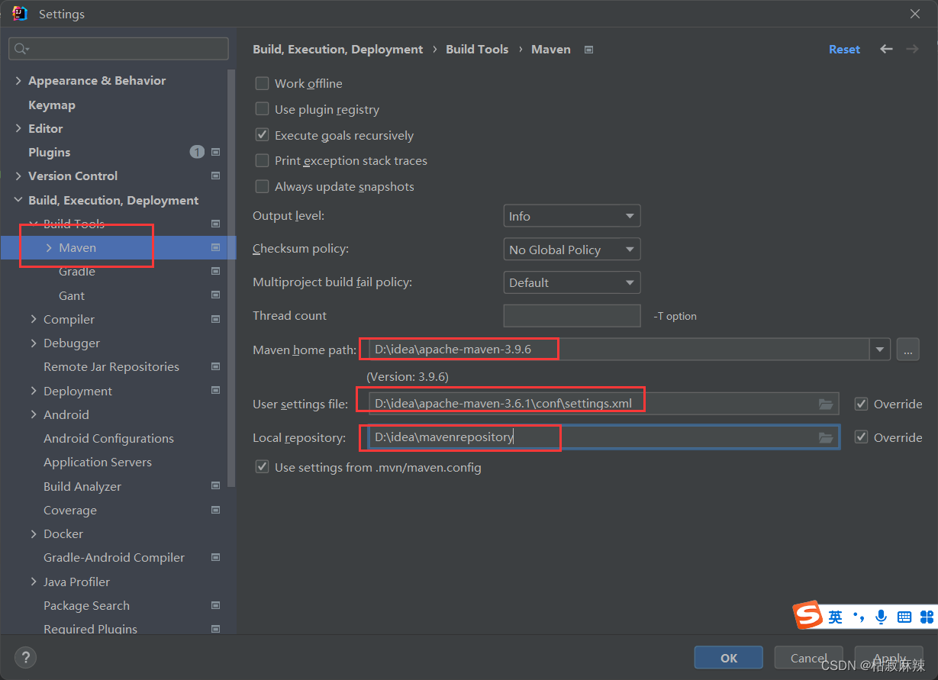Click project-level icon beside Deployment
This screenshot has width=938, height=680.
click(x=215, y=391)
